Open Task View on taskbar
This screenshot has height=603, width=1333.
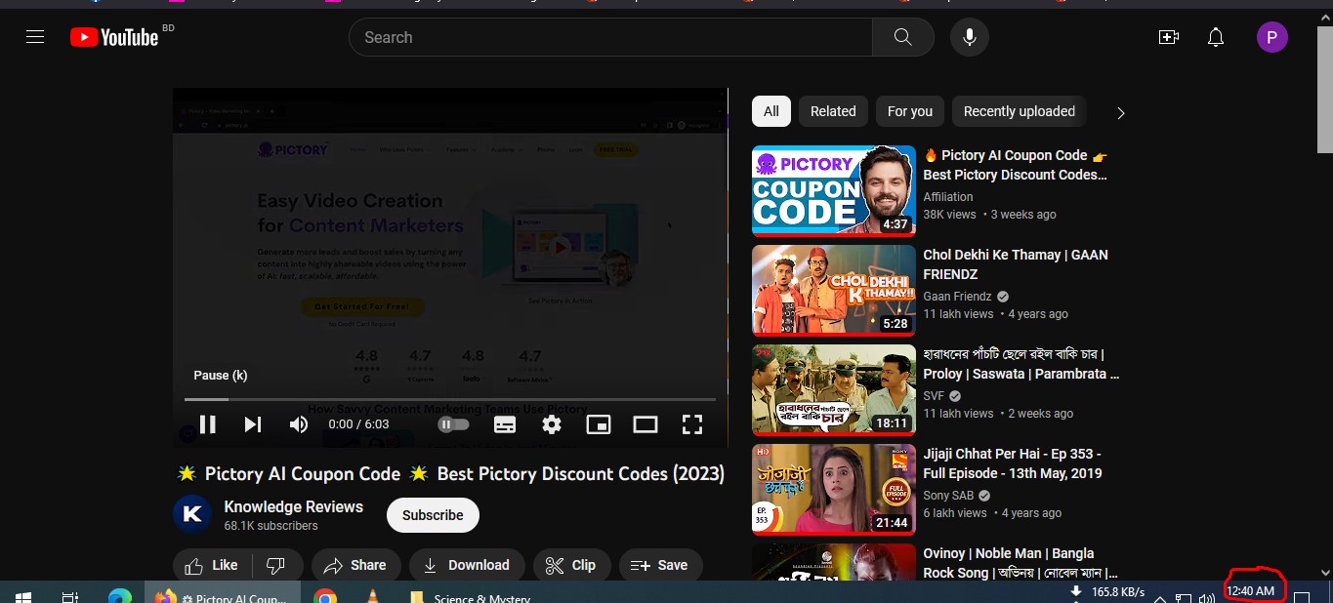(70, 597)
